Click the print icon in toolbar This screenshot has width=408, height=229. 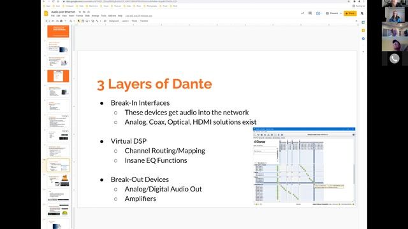61,21
